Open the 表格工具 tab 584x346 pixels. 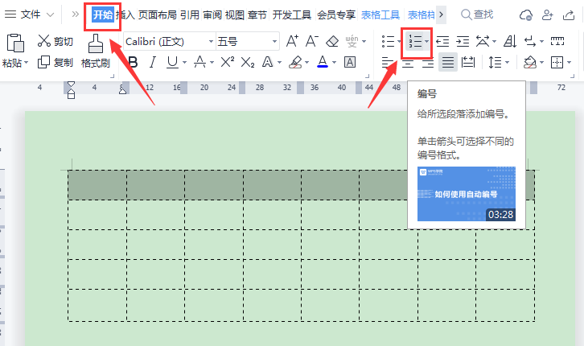click(380, 15)
